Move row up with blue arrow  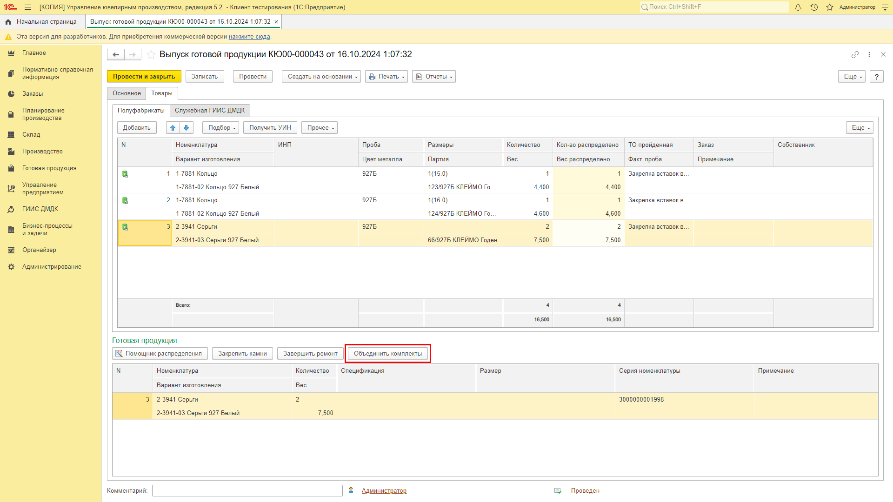click(x=173, y=127)
